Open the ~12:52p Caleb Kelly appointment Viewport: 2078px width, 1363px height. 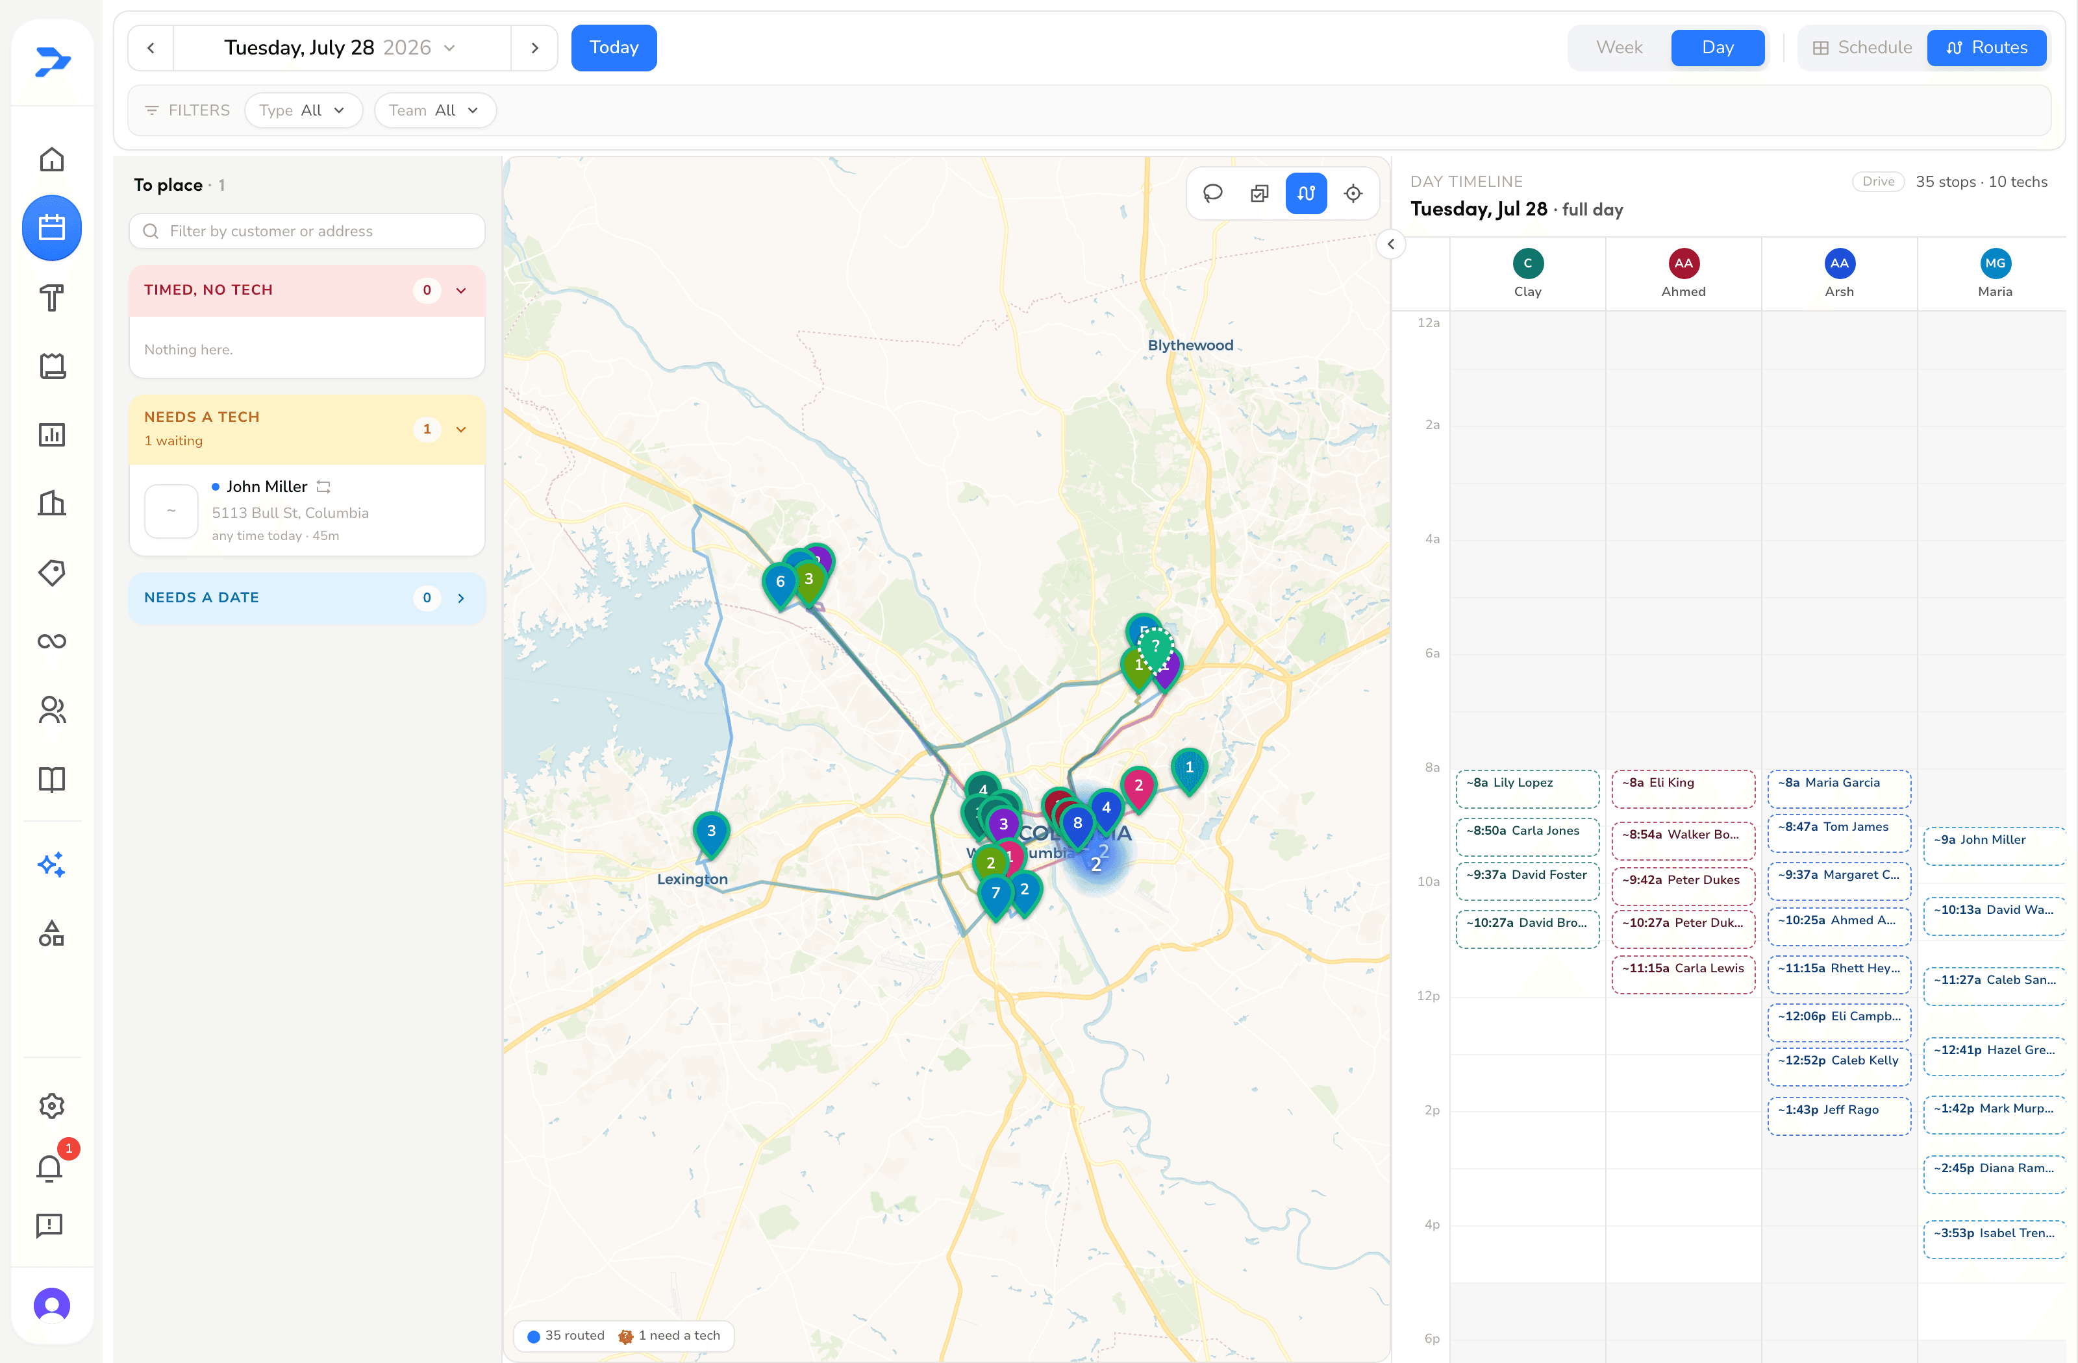click(x=1839, y=1067)
